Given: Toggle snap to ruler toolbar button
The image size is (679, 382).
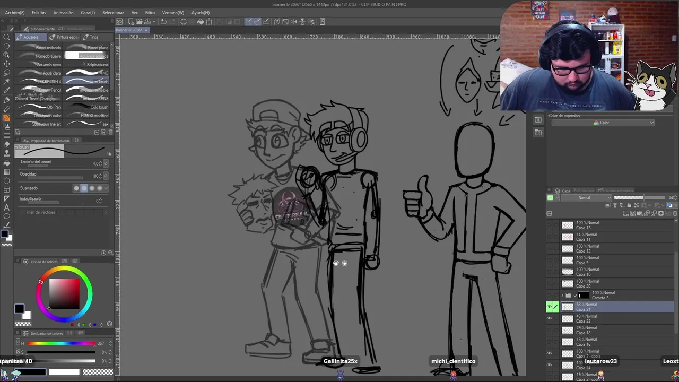Looking at the screenshot, I should pos(249,22).
